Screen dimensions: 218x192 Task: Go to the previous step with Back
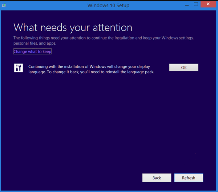[157, 178]
